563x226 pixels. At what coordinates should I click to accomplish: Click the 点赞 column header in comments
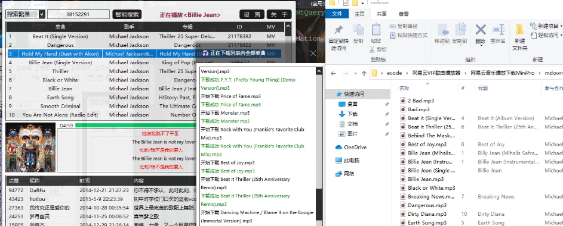click(x=14, y=181)
